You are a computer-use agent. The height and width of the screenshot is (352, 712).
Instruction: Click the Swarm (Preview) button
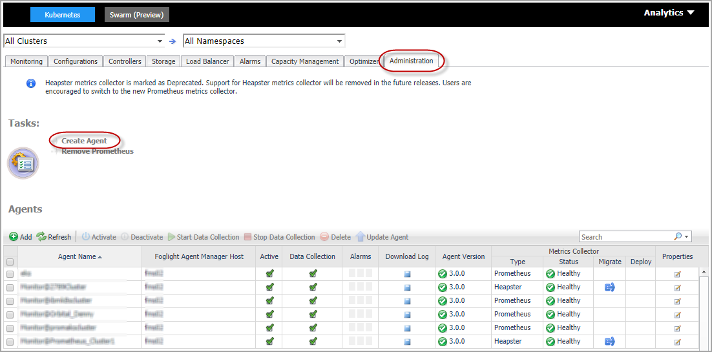click(x=137, y=15)
